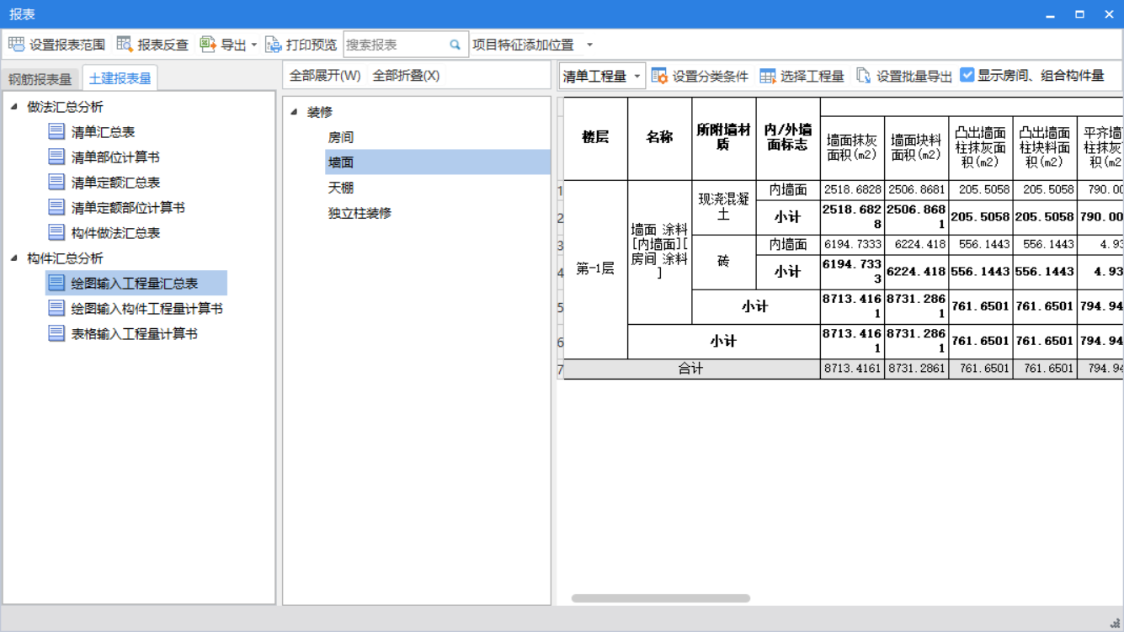The image size is (1124, 632).
Task: Click the 墙面 涂料[内墙面] name cell
Action: coord(659,252)
